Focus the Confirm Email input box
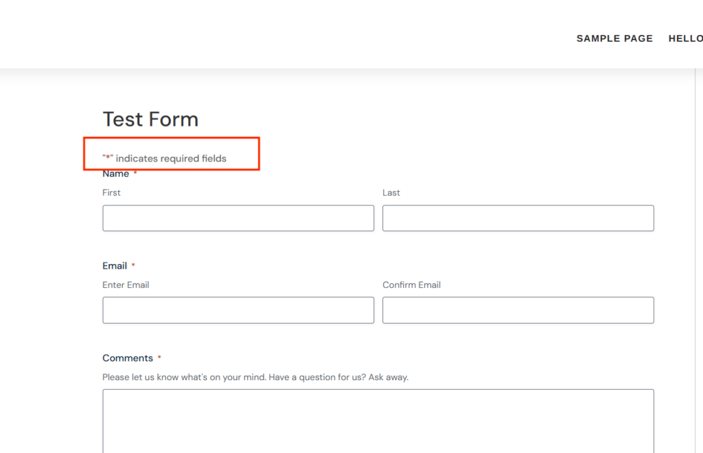Screen dimensions: 703x453 (518, 310)
